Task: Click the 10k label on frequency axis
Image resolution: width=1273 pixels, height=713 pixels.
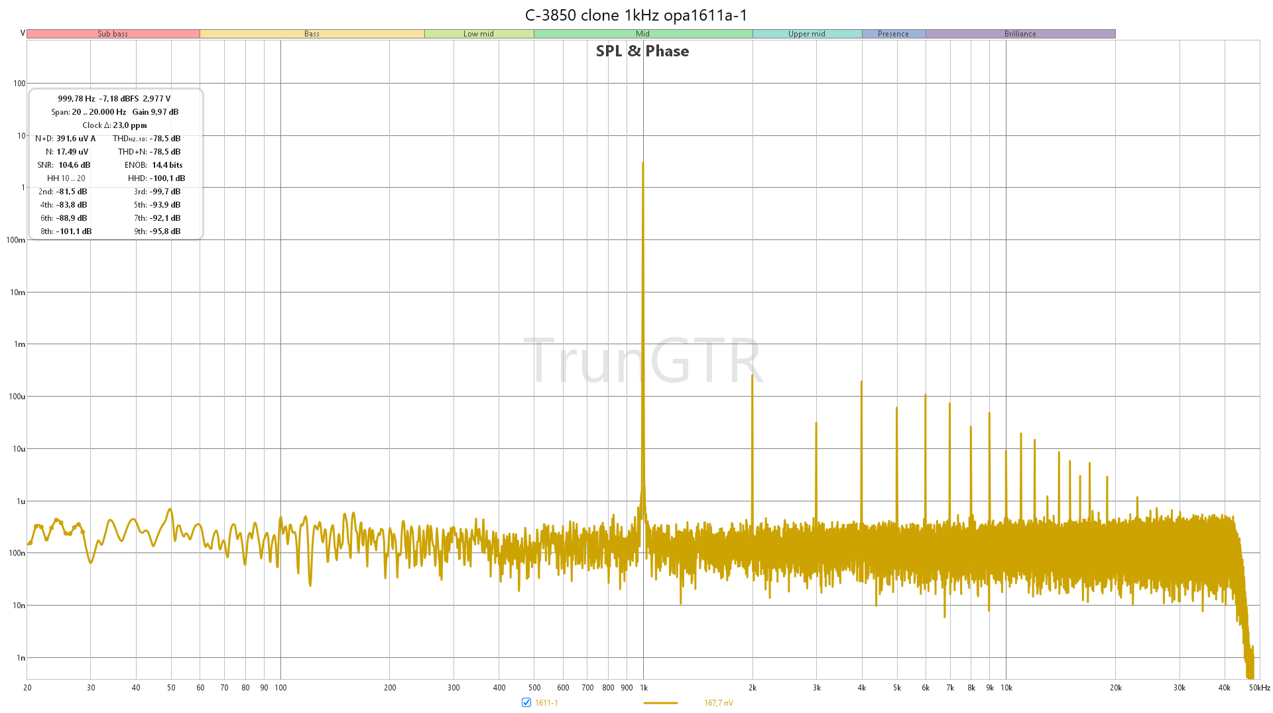Action: [x=1006, y=688]
